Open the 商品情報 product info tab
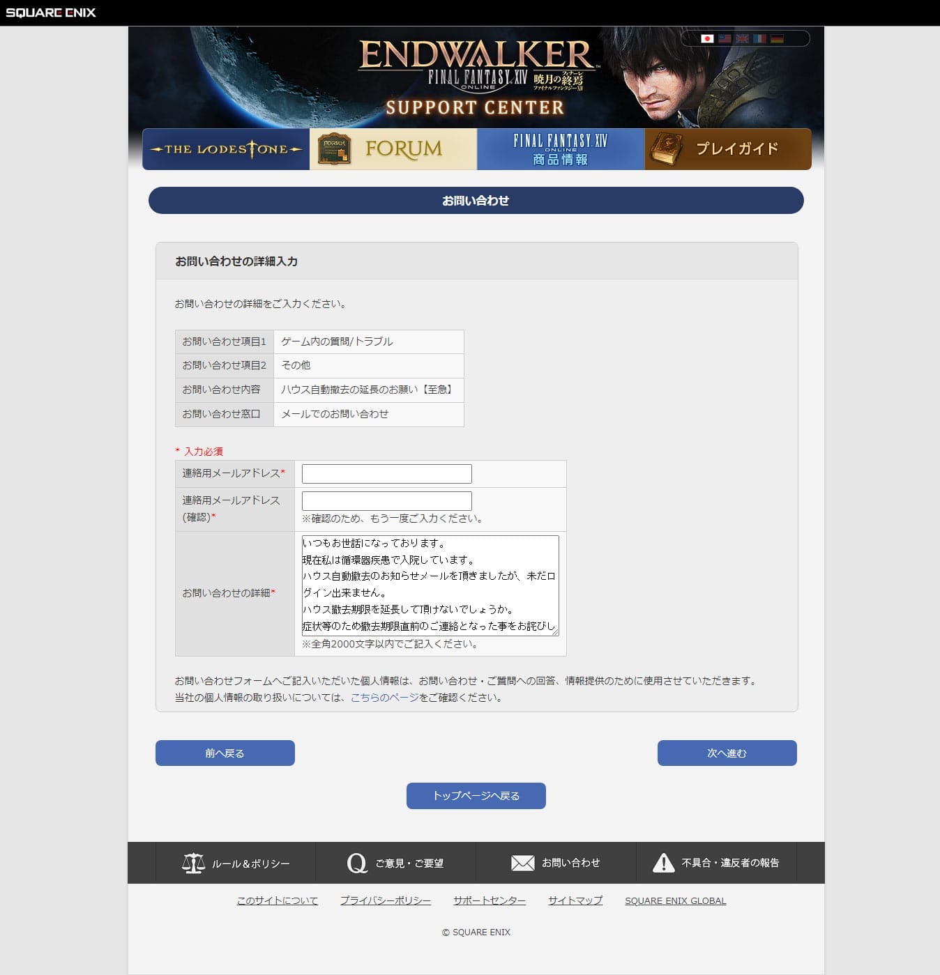This screenshot has height=975, width=940. pos(561,149)
